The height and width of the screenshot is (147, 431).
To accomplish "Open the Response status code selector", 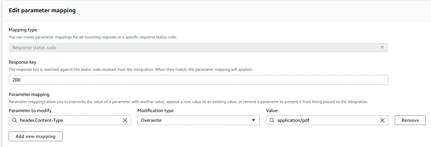I will click(x=194, y=47).
